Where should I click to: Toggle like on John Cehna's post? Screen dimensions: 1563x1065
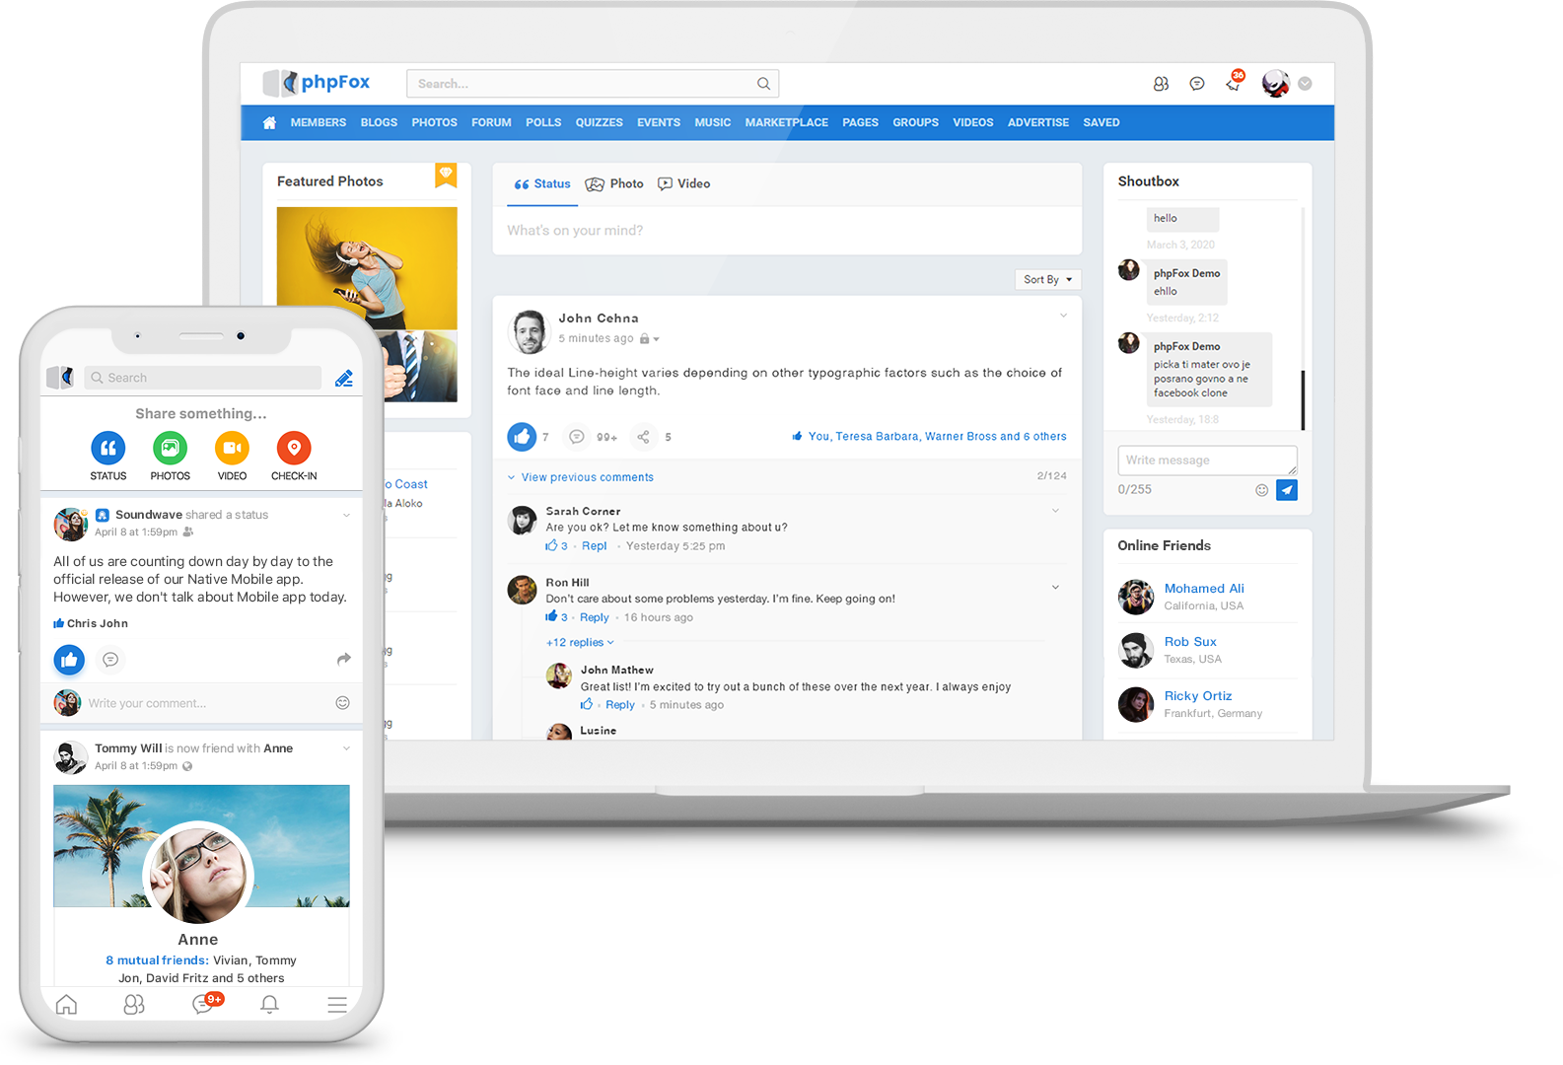pos(522,436)
